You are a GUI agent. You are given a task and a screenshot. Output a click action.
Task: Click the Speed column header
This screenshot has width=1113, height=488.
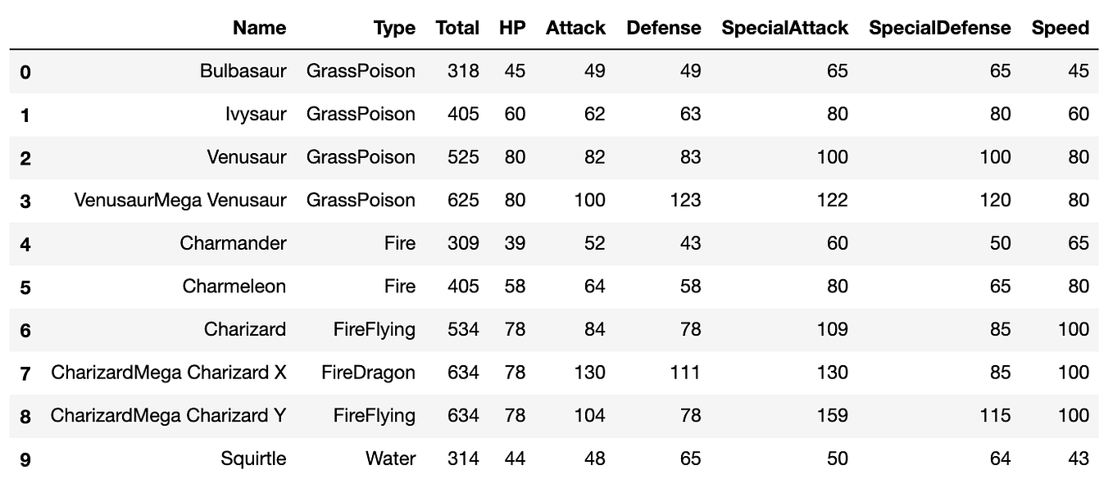[1061, 29]
